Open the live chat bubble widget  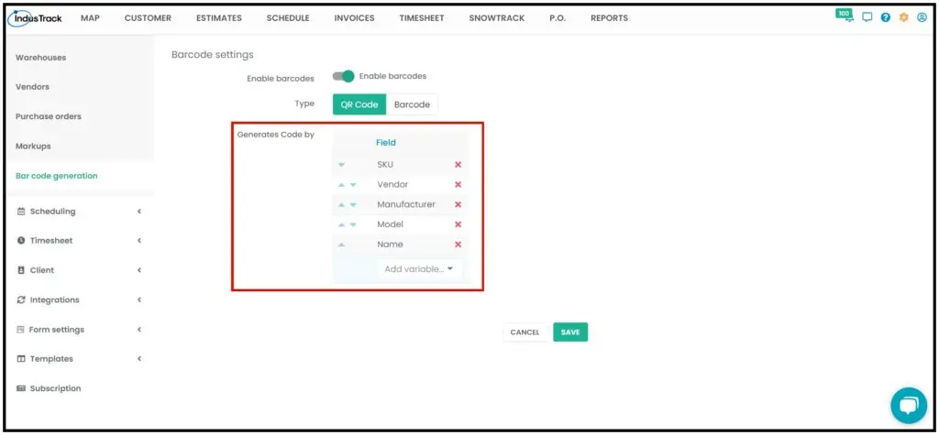(909, 406)
